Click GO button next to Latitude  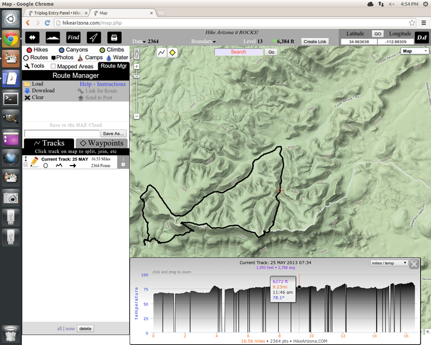pos(378,33)
